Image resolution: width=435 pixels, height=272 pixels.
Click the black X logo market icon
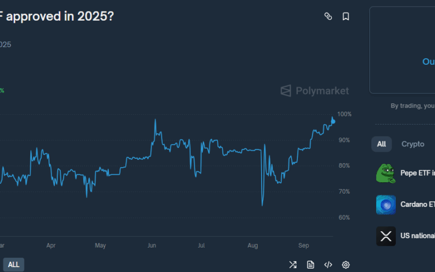(x=386, y=236)
